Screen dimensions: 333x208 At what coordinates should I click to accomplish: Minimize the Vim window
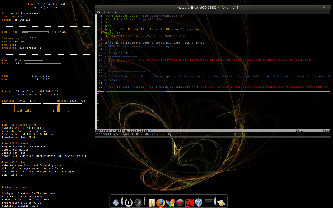319,8
